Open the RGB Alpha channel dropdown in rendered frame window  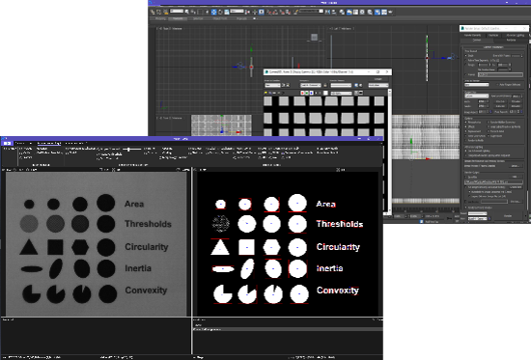342,93
